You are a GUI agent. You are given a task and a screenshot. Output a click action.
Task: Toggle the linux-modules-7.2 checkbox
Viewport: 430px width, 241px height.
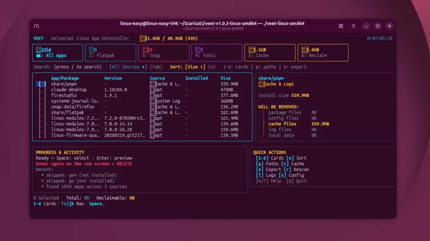coord(42,118)
